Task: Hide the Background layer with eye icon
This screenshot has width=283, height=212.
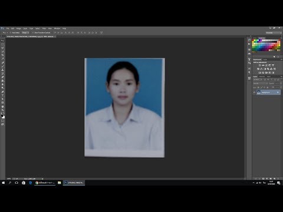Action: coord(254,92)
